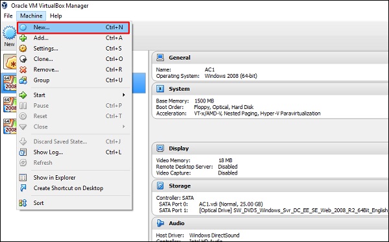Click the Clone sheep icon
389x242 pixels.
[x=23, y=59]
